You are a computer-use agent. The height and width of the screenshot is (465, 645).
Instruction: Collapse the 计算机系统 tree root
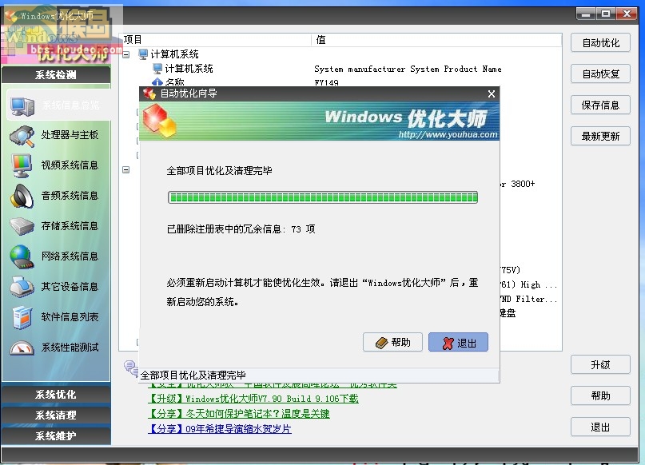coord(126,54)
